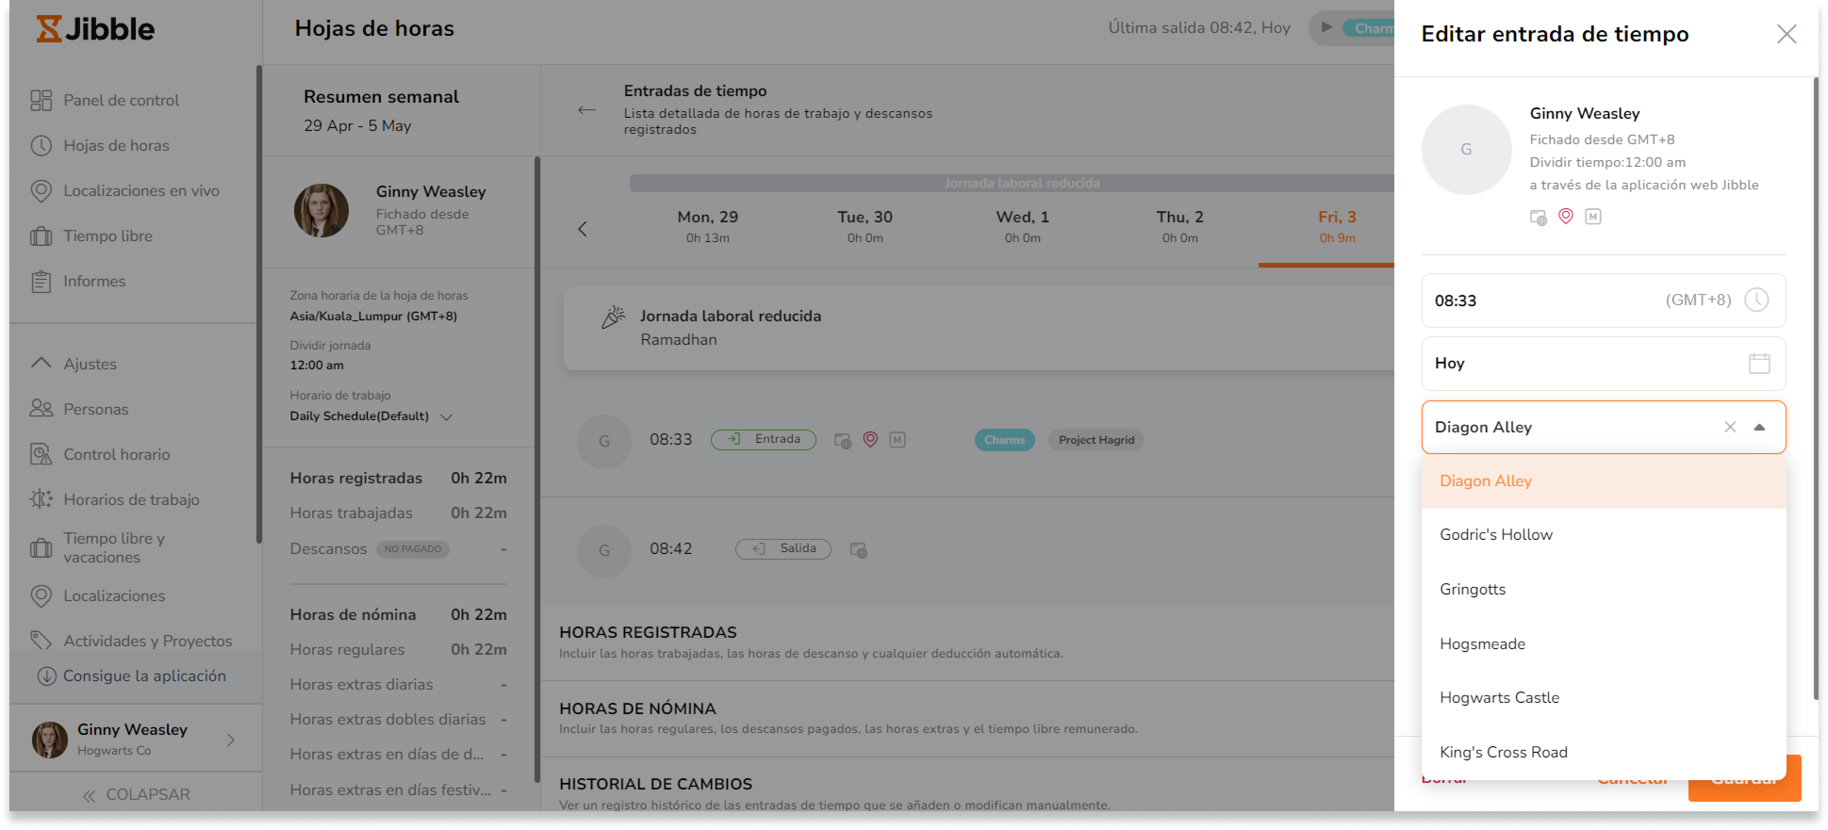Image resolution: width=1828 pixels, height=830 pixels.
Task: Click the back arrow next to Entradas de tiempo
Action: click(x=586, y=110)
